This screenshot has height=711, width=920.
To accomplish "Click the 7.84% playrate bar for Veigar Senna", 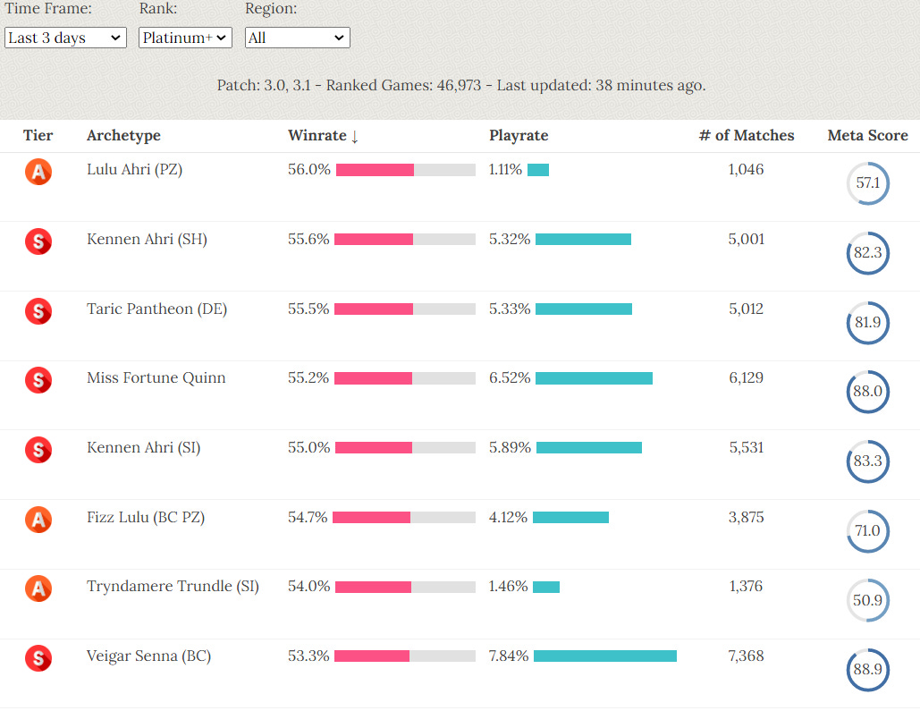I will (605, 656).
